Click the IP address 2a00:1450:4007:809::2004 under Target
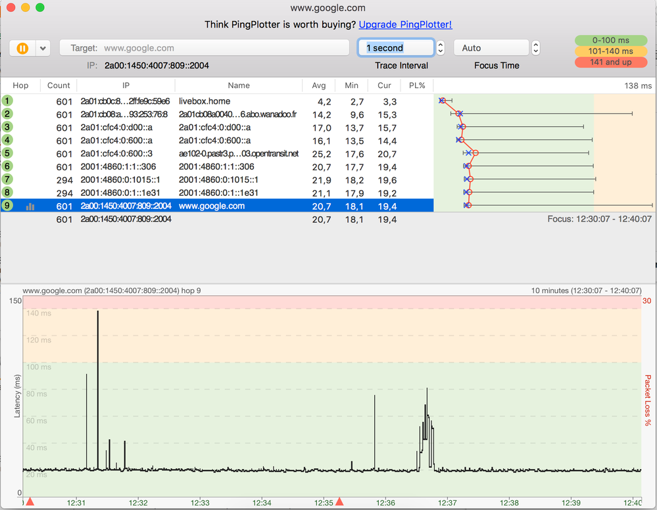Viewport: 657px width, 510px height. (x=157, y=65)
